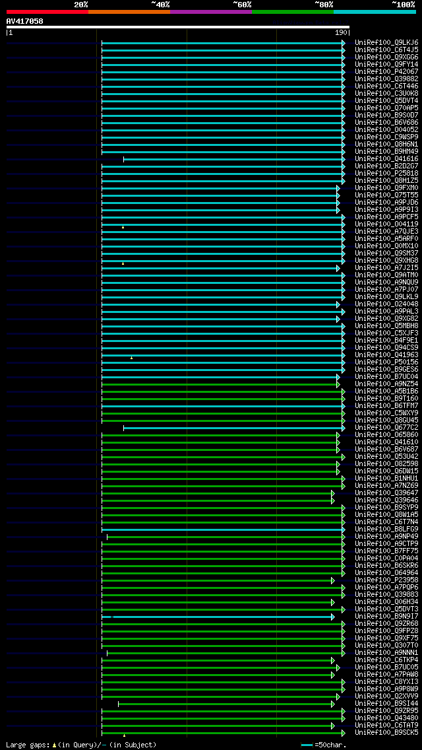Click the red 20% identity legend segment
This screenshot has width=422, height=750.
tap(47, 11)
